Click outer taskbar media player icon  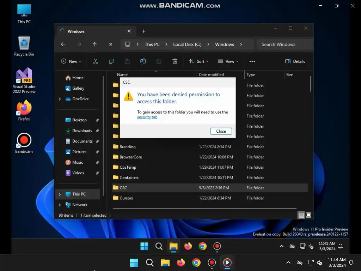pos(227,263)
